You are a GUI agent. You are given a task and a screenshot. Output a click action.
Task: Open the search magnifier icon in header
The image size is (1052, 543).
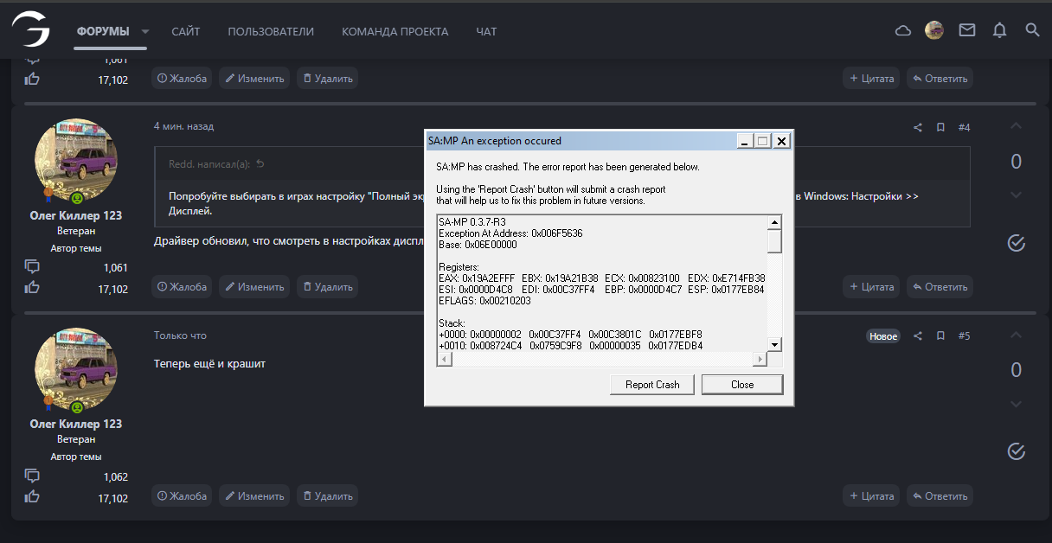coord(1032,30)
